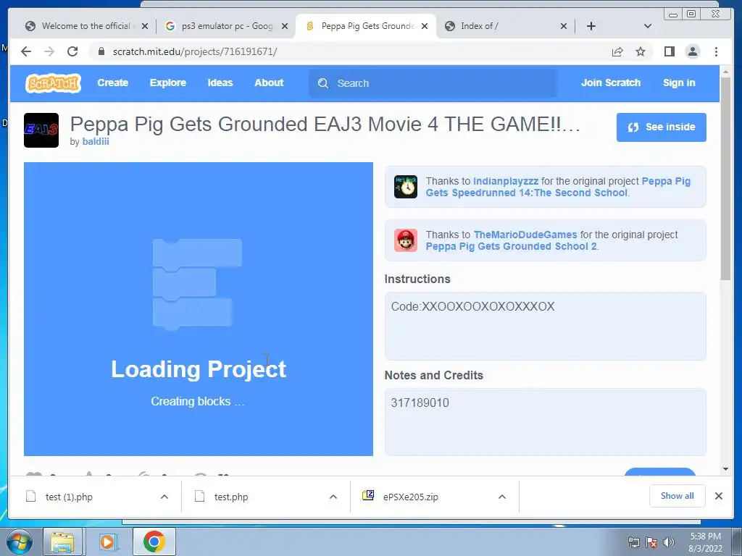Click the taskbar clock 5:38 PM
Screen dimensions: 742x556
[x=705, y=542]
